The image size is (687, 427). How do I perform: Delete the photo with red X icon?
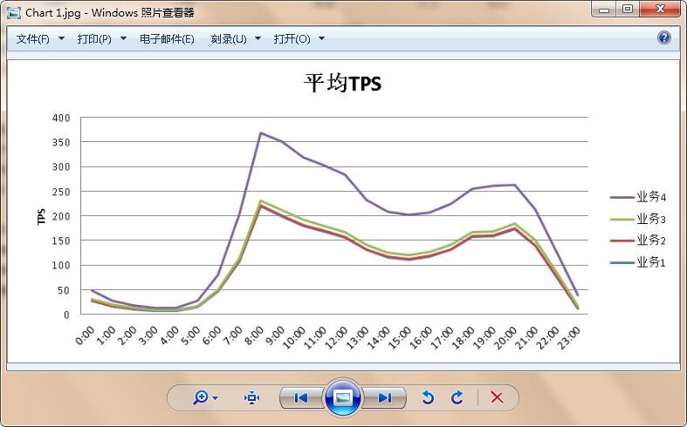point(497,397)
